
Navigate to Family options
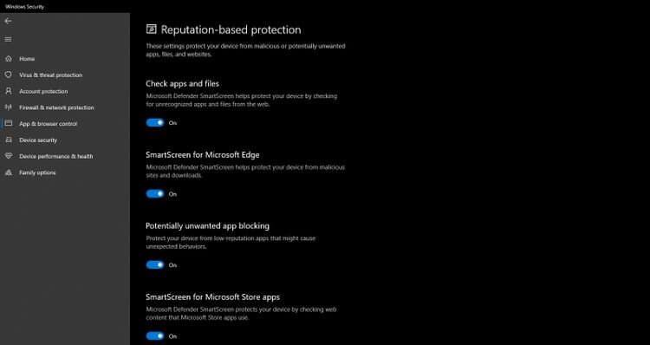point(37,172)
